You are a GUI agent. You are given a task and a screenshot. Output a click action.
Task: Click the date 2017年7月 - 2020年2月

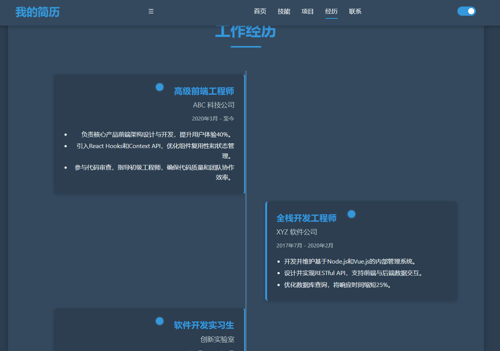305,246
